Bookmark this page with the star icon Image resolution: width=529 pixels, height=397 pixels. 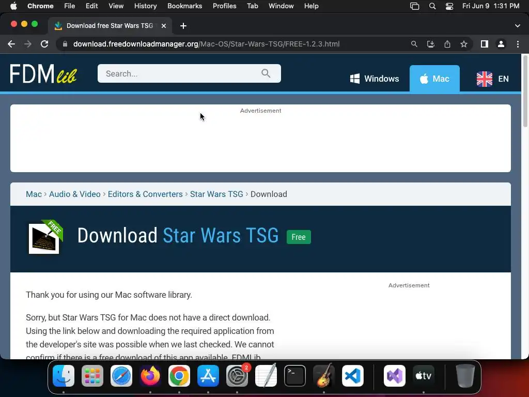[464, 44]
